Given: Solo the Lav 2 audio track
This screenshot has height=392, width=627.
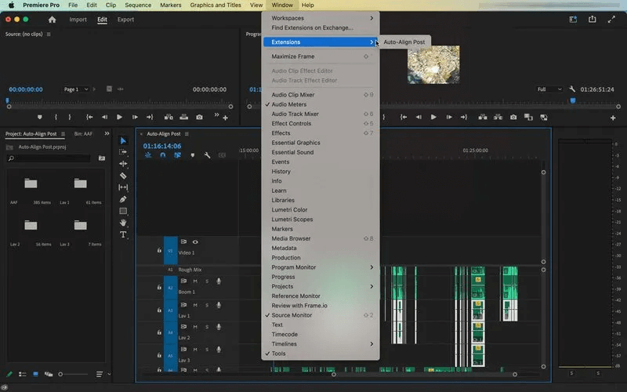Looking at the screenshot, I should point(206,328).
